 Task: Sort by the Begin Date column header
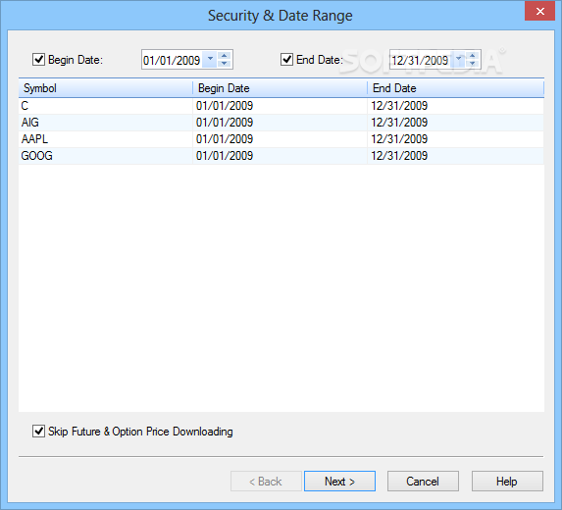coord(280,88)
